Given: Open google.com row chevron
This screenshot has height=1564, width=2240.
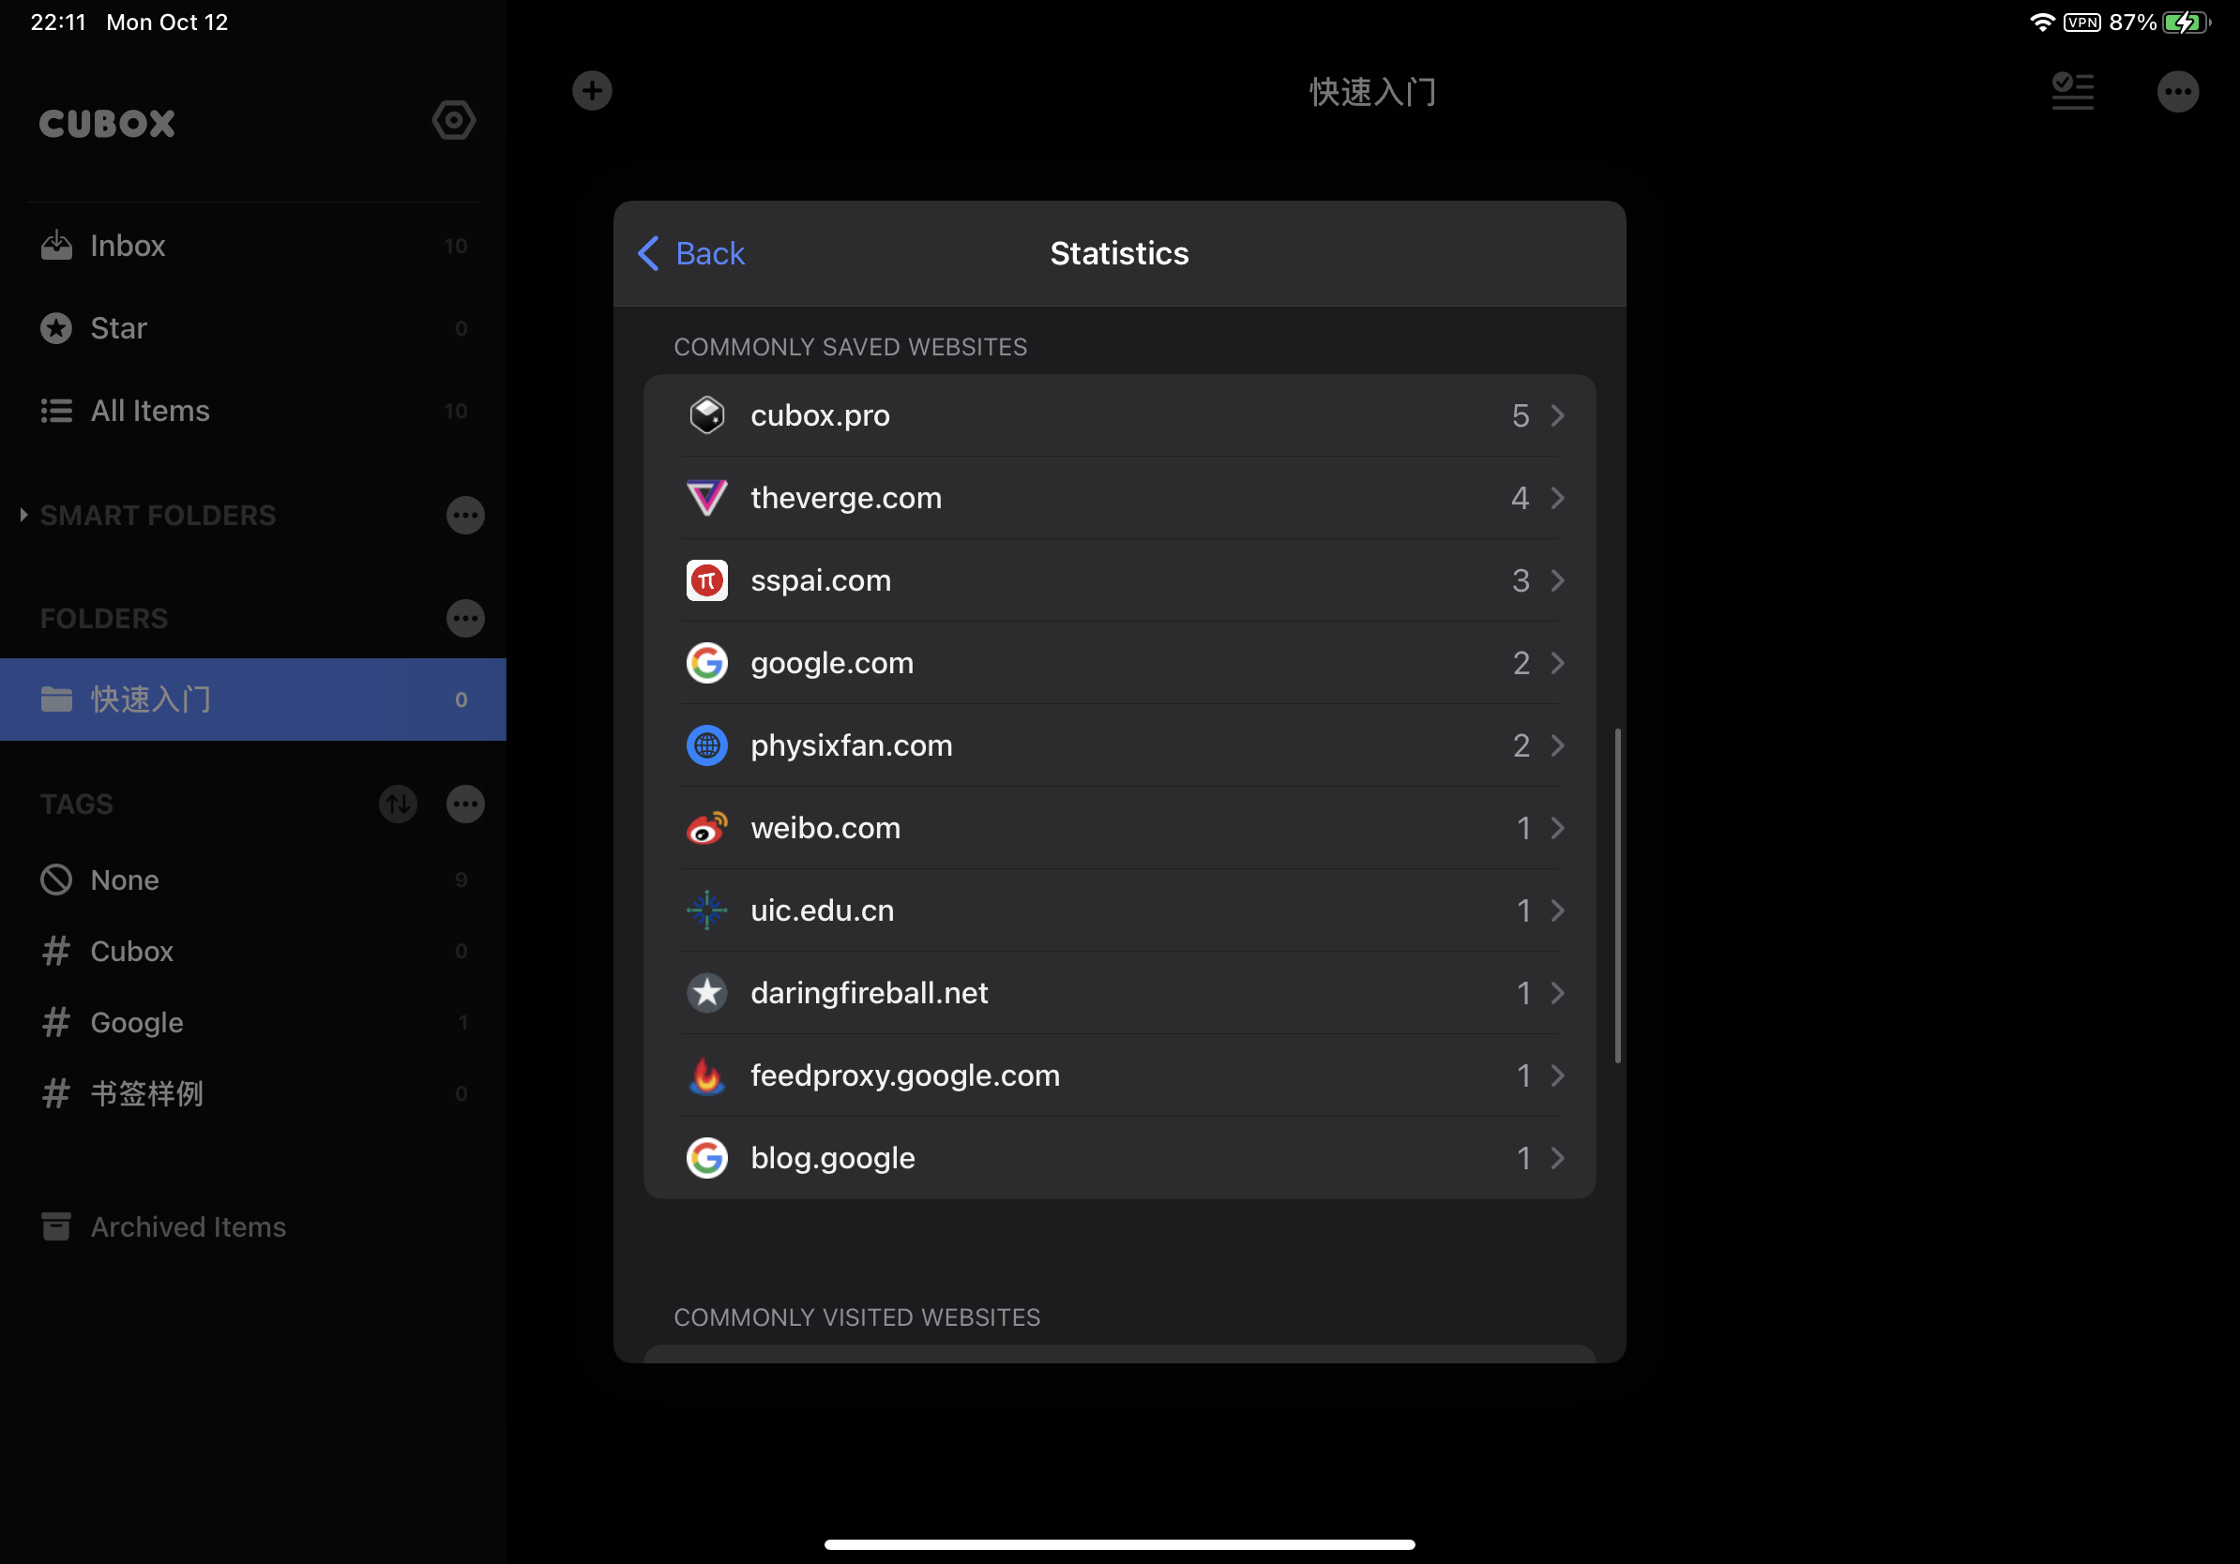Looking at the screenshot, I should pos(1558,663).
